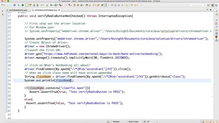Screen dimensions: 219x123
Task: Click the red skip breakpoints toolbar icon
Action: click(69, 5)
